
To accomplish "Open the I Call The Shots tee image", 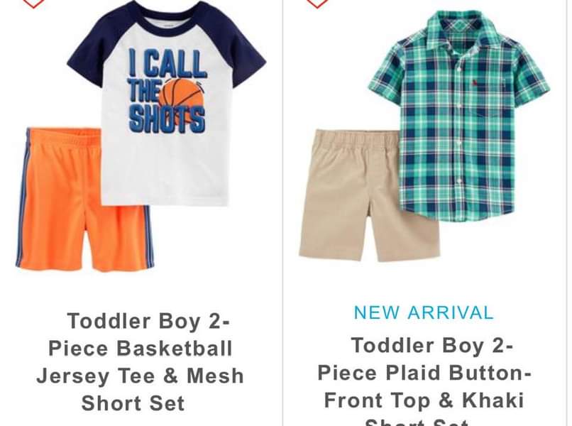I will click(x=166, y=104).
